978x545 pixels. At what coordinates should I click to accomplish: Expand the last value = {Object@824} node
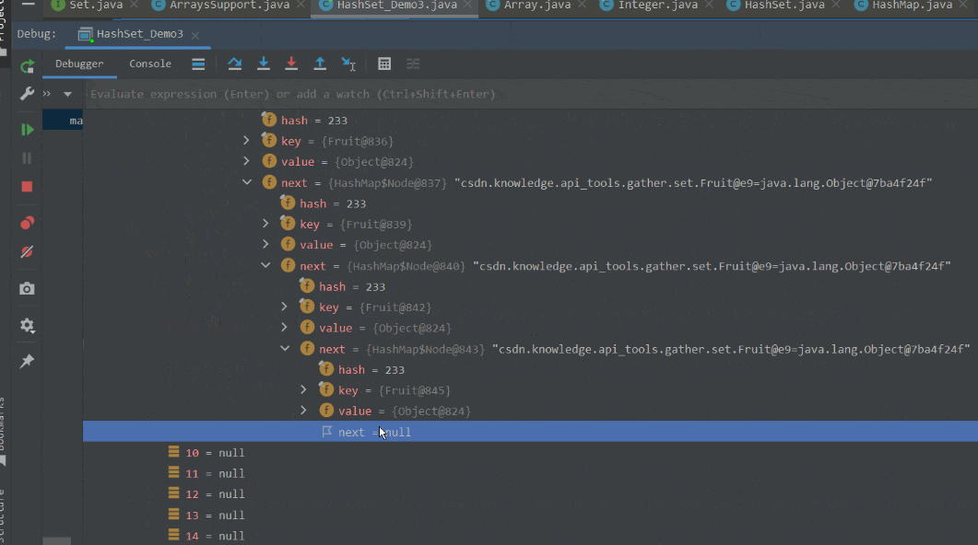coord(304,411)
